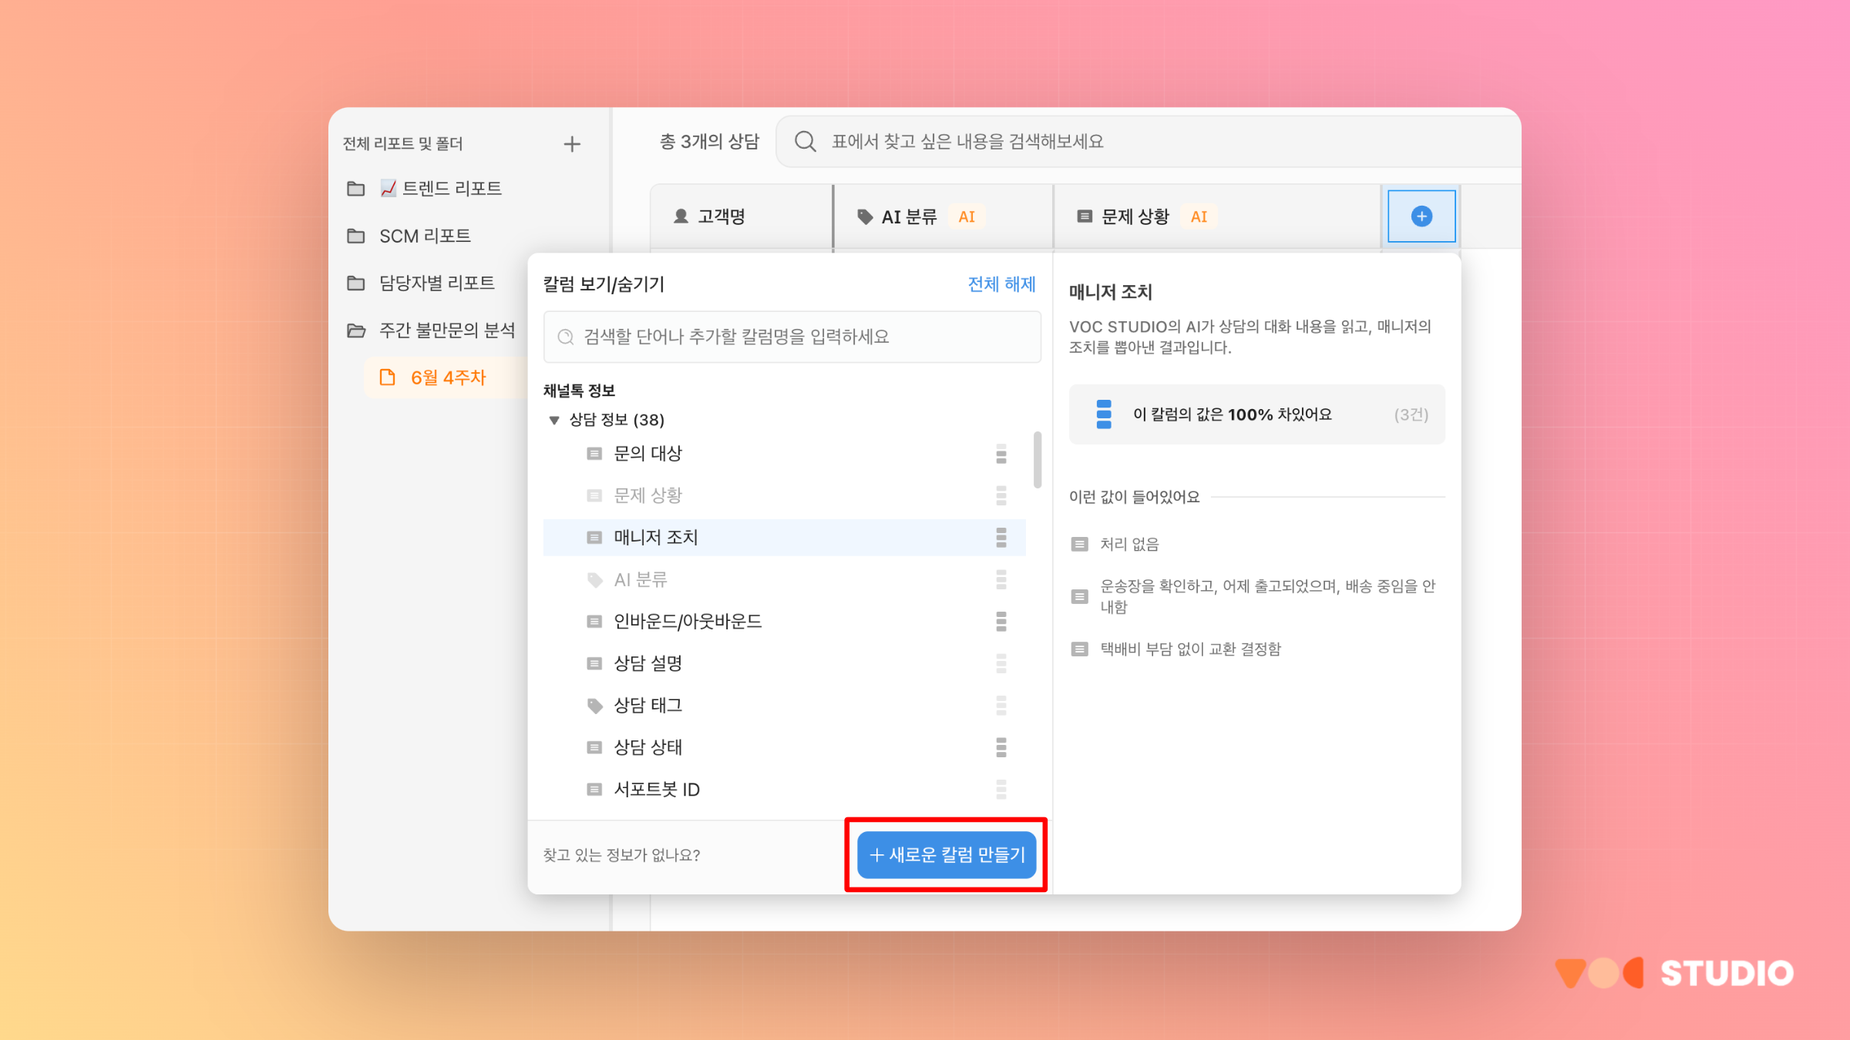Click 새로운 칼럼 만들기 button
1850x1040 pixels.
[x=946, y=855]
